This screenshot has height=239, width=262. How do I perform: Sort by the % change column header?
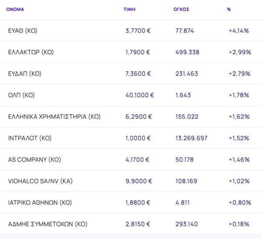pyautogui.click(x=229, y=9)
